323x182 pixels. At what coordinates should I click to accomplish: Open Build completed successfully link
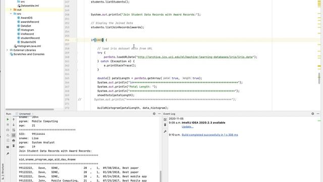210,135
